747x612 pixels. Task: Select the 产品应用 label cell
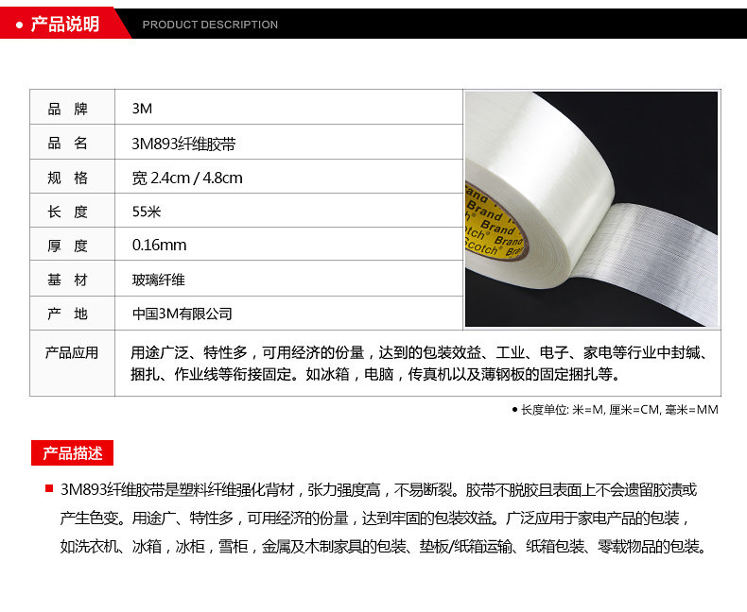pyautogui.click(x=73, y=363)
